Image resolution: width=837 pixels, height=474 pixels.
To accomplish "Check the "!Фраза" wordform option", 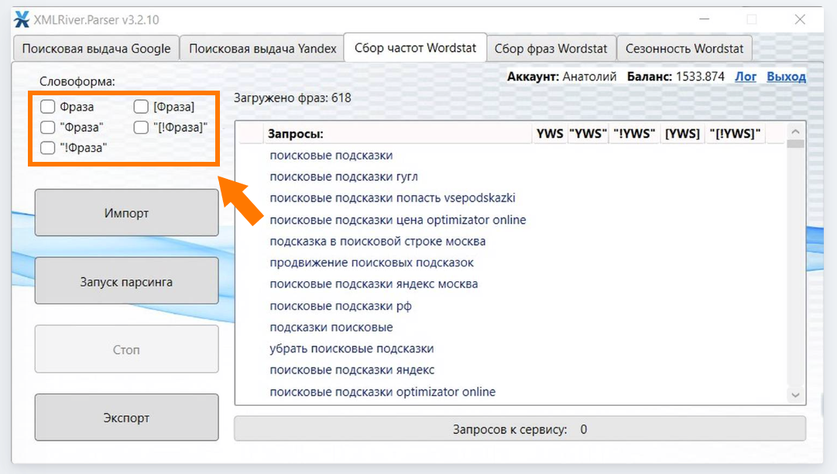I will pyautogui.click(x=48, y=147).
